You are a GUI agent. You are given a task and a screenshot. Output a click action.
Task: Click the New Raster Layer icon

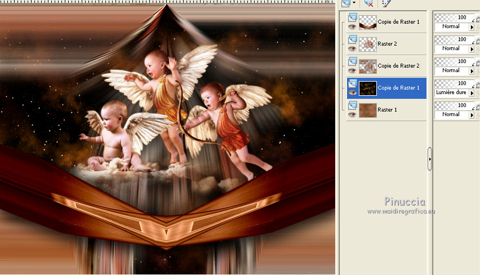pyautogui.click(x=346, y=3)
